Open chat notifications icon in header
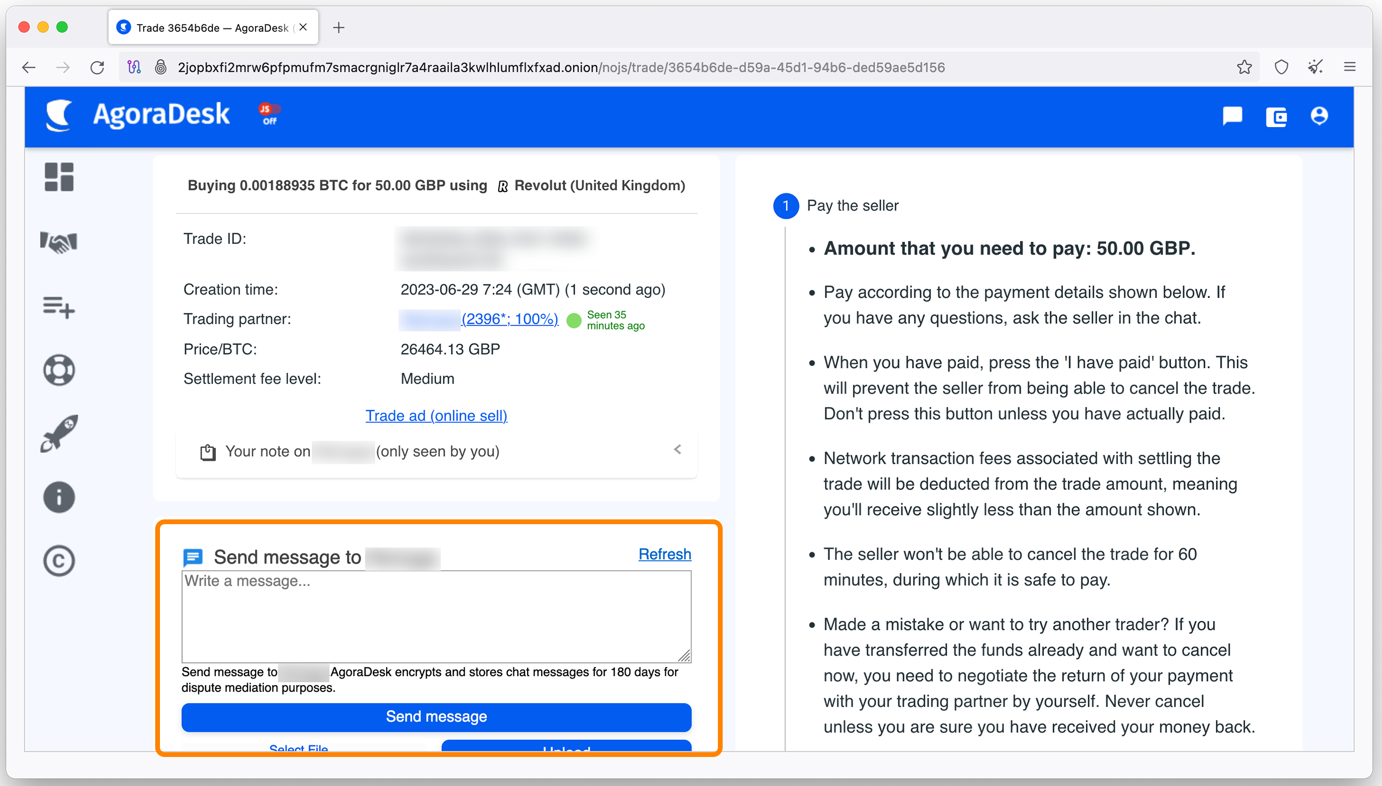The width and height of the screenshot is (1382, 786). coord(1233,116)
